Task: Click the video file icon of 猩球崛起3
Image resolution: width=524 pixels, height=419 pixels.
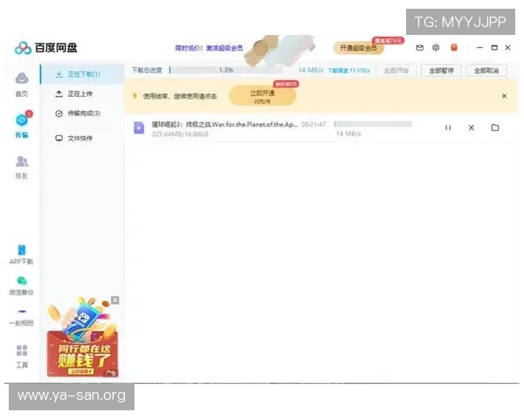Action: click(139, 127)
